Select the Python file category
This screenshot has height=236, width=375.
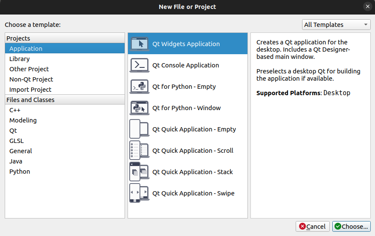(20, 172)
